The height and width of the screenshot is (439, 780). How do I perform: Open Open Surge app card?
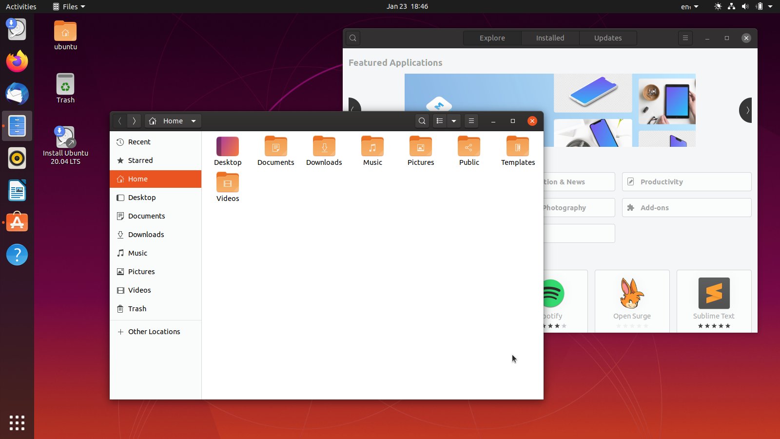pyautogui.click(x=632, y=301)
